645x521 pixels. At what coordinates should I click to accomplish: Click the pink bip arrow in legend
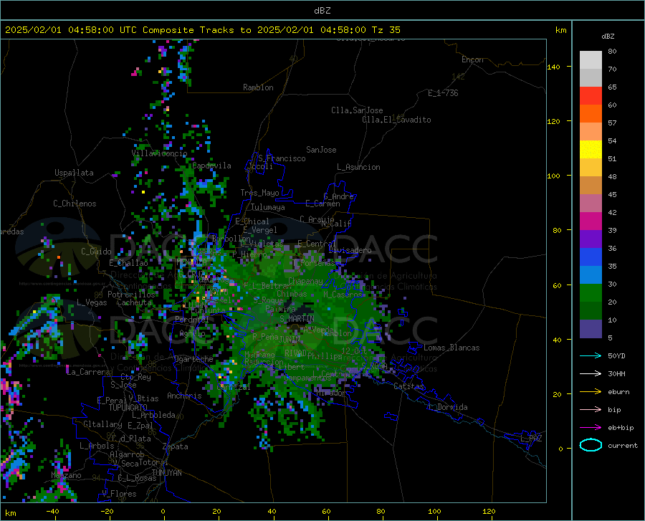[591, 410]
